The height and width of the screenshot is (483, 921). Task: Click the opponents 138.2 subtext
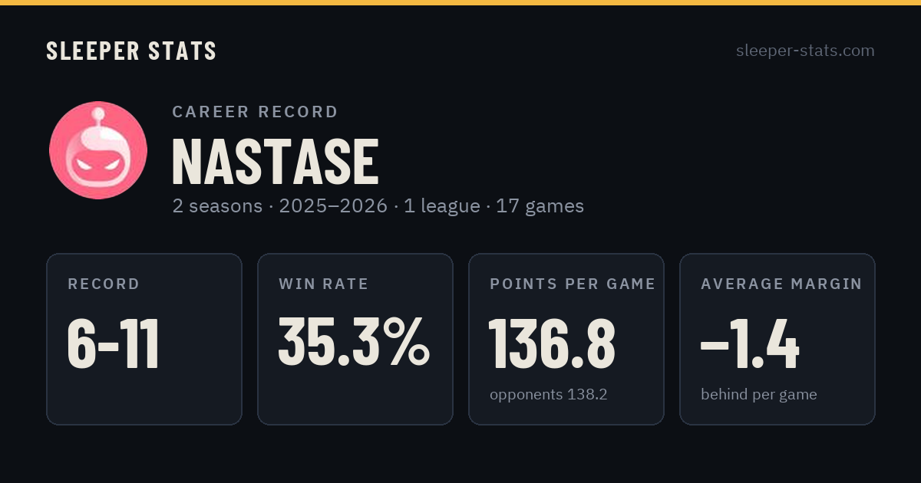549,394
